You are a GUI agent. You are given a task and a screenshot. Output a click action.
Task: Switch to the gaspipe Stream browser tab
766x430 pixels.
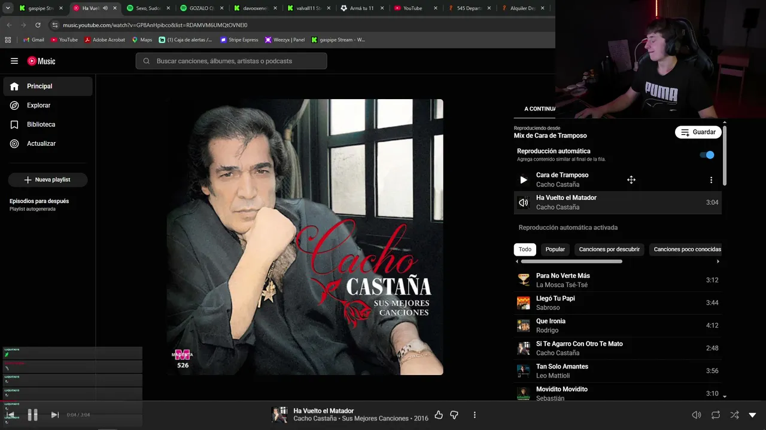point(41,8)
